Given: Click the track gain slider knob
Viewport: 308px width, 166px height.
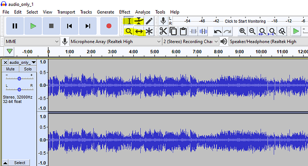Looking at the screenshot, I should (19, 79).
